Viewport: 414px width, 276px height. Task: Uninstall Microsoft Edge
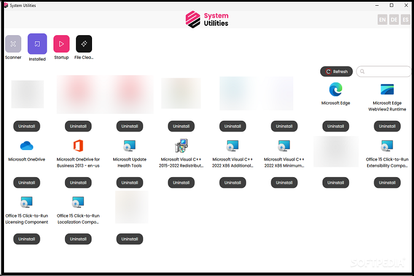336,126
